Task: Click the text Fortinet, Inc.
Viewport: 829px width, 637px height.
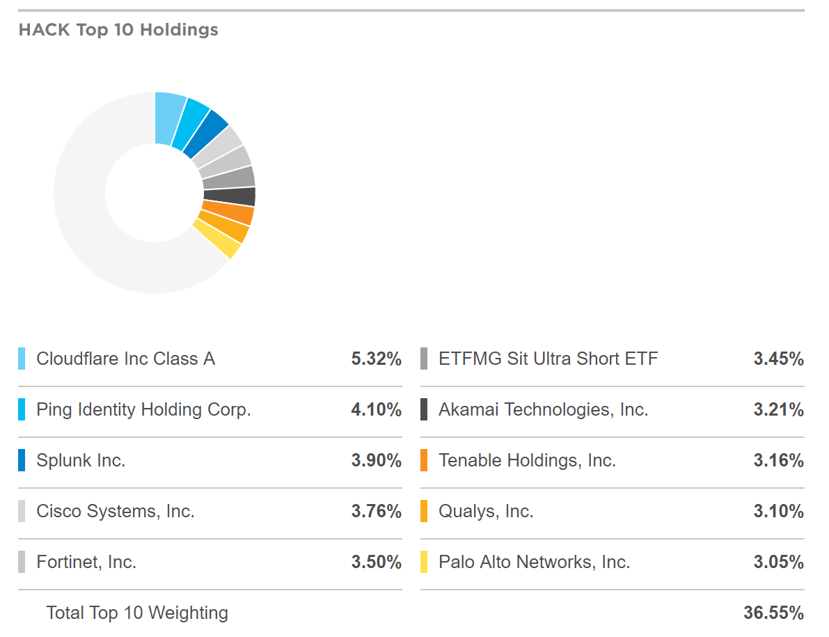Action: (87, 562)
